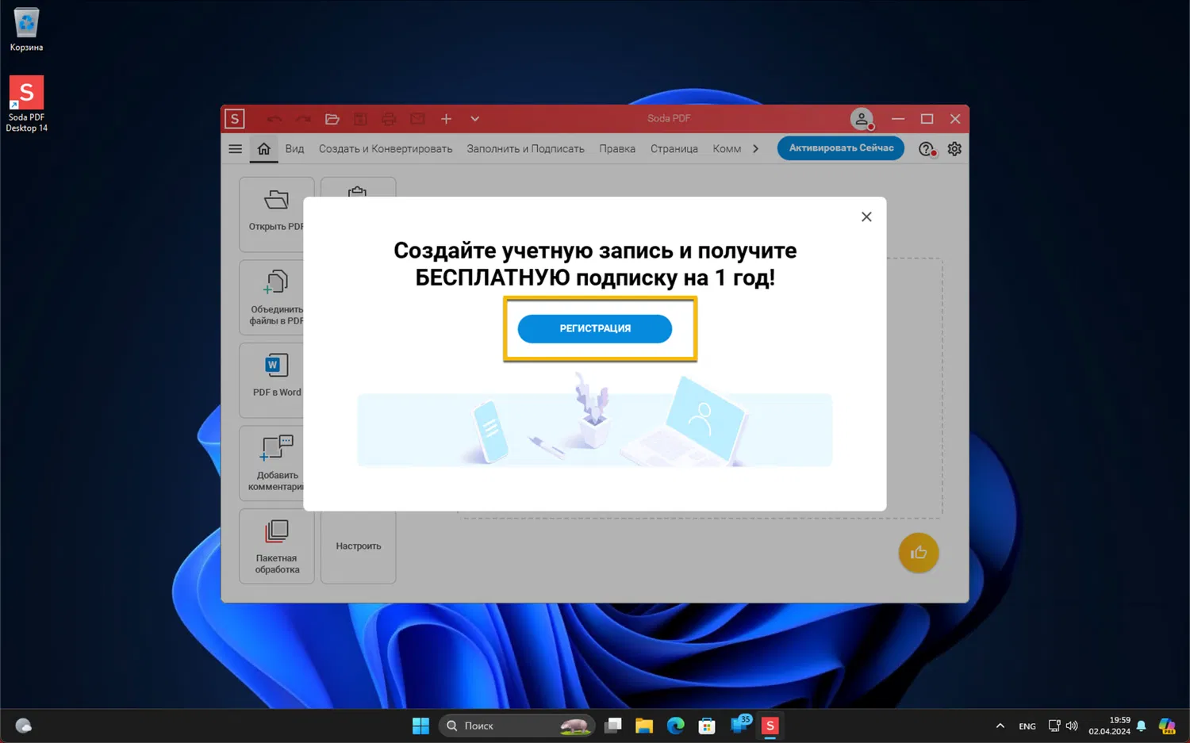Select the Пакетная обработка tile
This screenshot has height=743, width=1190.
click(276, 546)
